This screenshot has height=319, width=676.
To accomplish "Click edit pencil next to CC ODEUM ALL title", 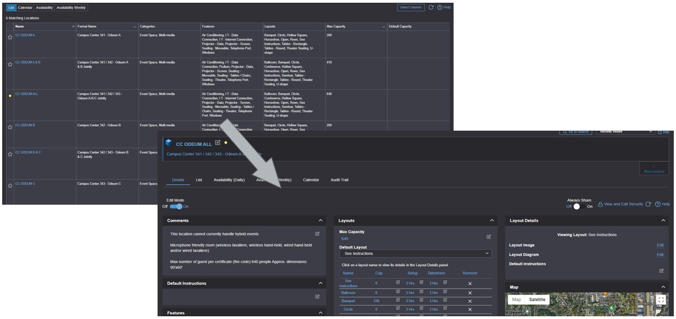I will pyautogui.click(x=218, y=143).
